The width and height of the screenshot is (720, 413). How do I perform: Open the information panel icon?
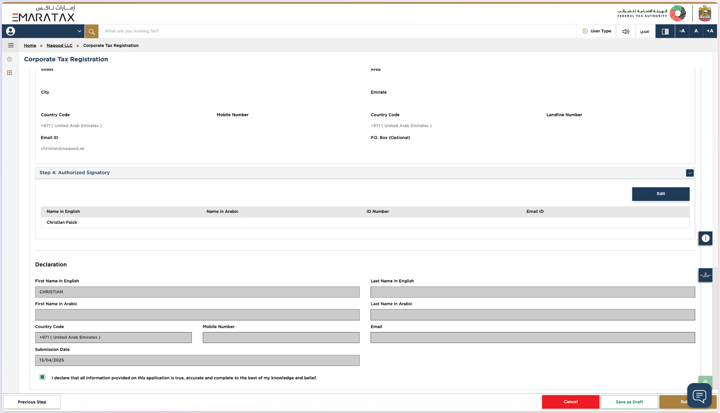[x=705, y=238]
